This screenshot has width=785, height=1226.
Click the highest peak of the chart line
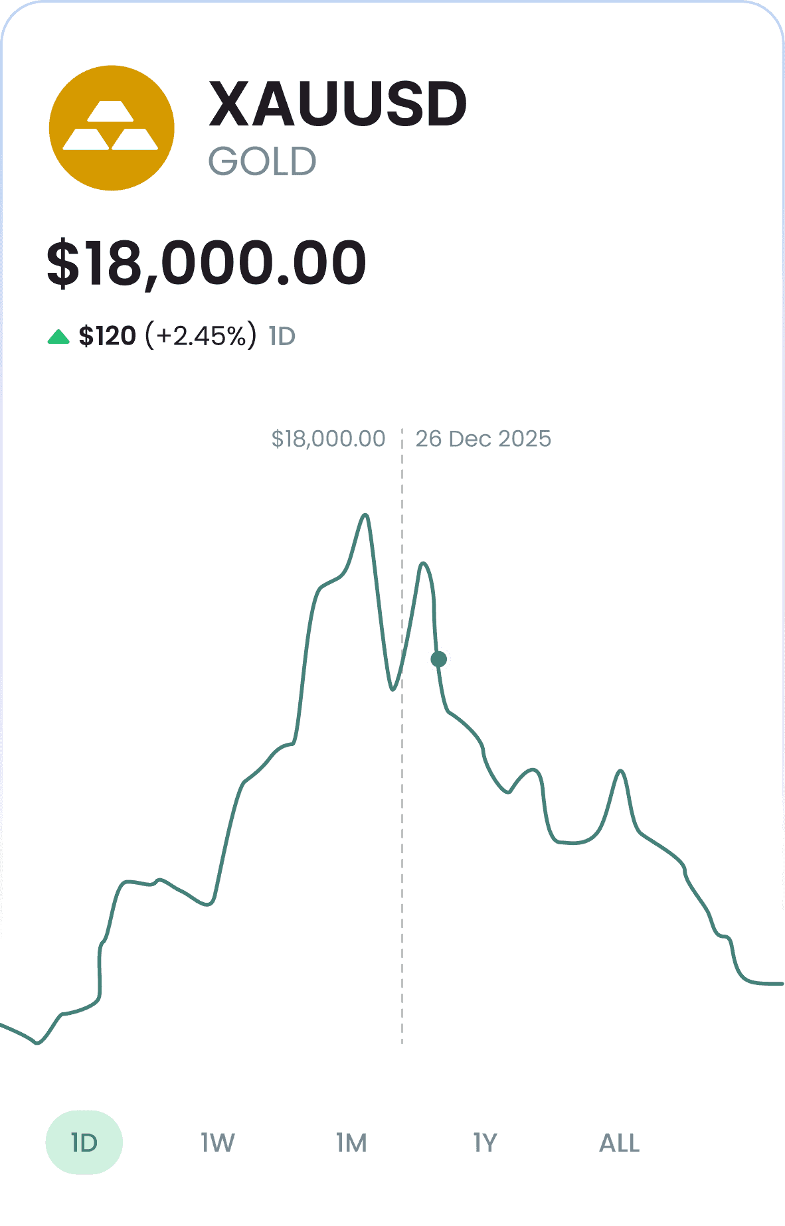pos(365,515)
